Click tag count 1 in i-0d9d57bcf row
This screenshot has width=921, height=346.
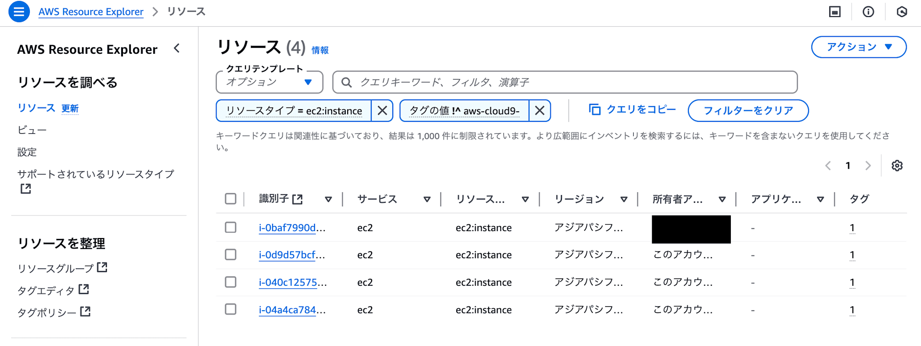852,255
